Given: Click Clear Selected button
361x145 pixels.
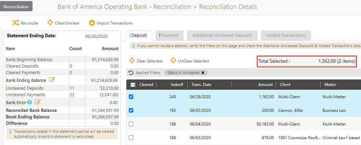Looking at the screenshot, I should 146,61.
